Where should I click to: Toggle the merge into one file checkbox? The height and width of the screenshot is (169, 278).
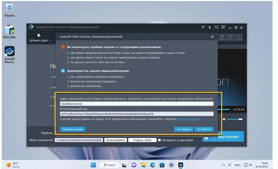click(x=159, y=140)
